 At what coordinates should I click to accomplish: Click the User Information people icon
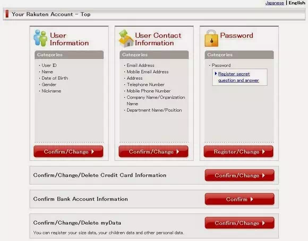point(40,38)
